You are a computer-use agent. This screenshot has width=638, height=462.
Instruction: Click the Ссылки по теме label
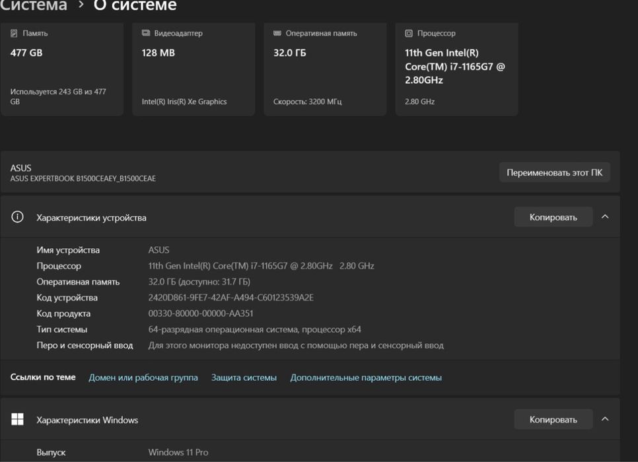(43, 377)
